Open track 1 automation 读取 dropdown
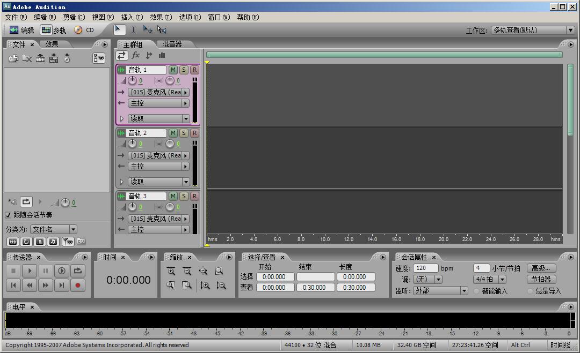Screen dimensions: 580x353 [x=158, y=118]
